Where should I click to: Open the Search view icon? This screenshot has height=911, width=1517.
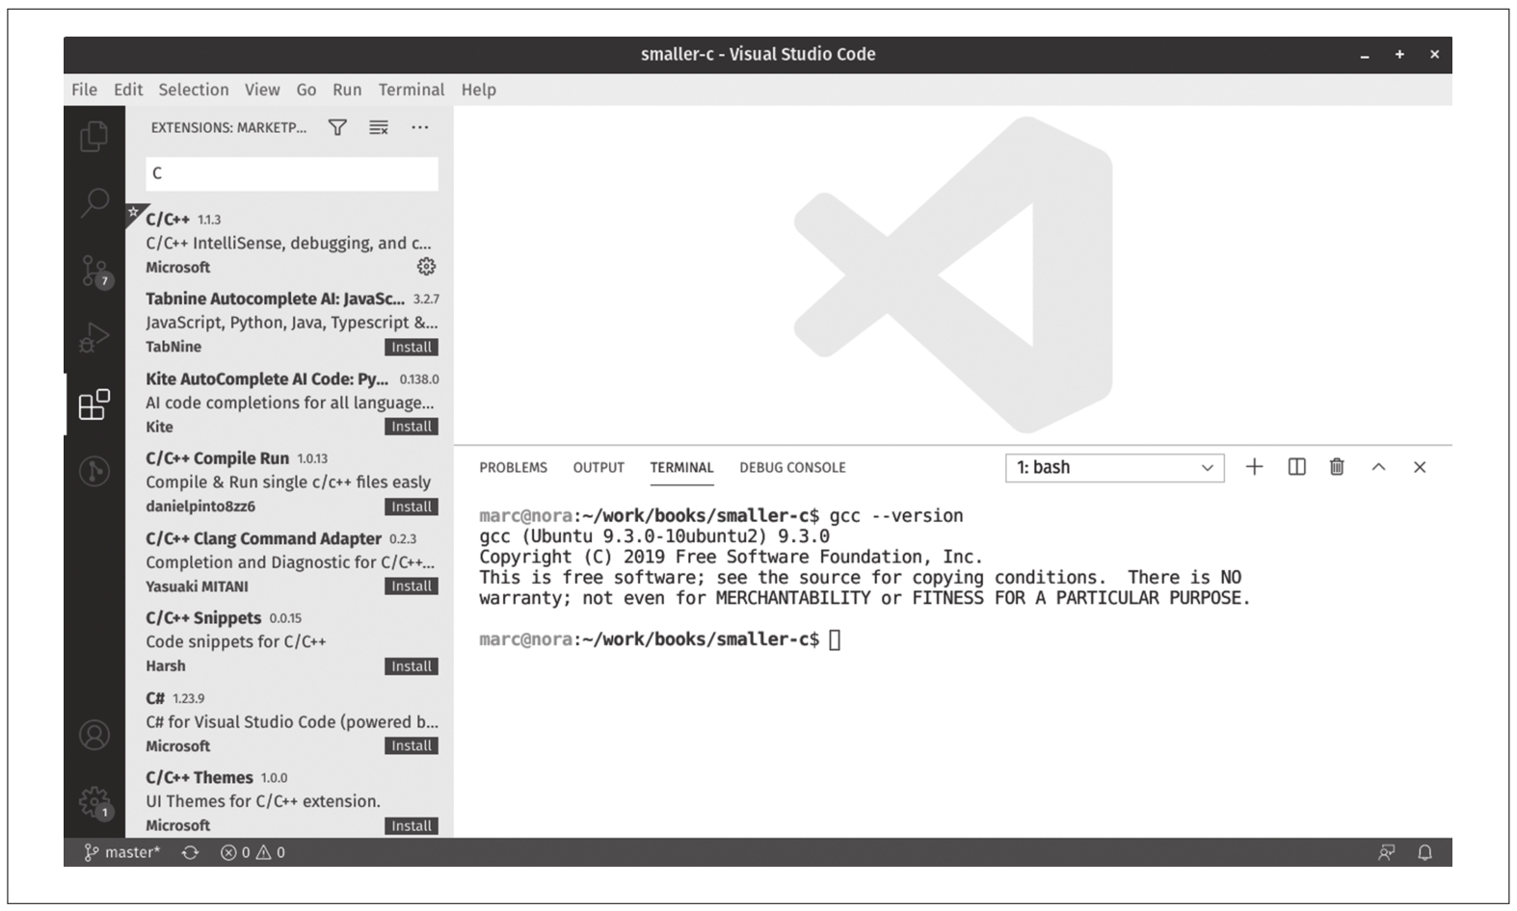pos(94,202)
